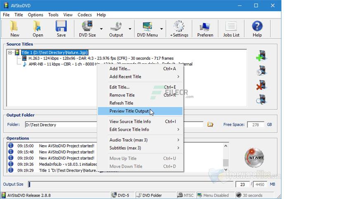The image size is (345, 199).
Task: Click the video stream film icon for H.263
Action: coord(24,58)
